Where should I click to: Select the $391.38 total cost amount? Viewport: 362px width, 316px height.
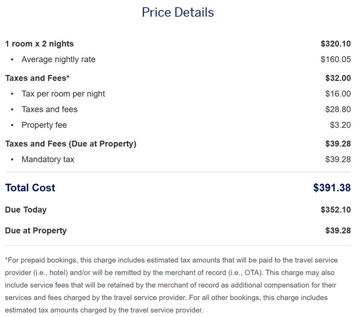(x=332, y=188)
